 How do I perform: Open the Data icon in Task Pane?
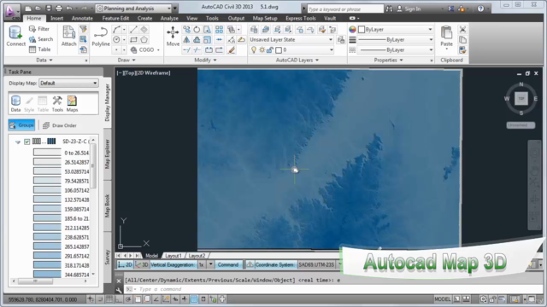(15, 104)
